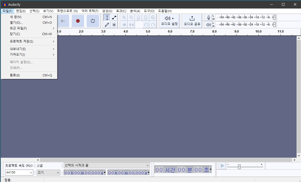The height and width of the screenshot is (182, 301).
Task: Select the Envelope tool
Action: pyautogui.click(x=114, y=18)
